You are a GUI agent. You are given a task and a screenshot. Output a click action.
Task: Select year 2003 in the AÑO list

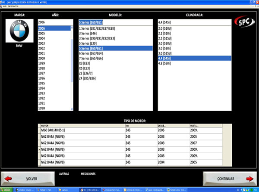[x=41, y=43]
